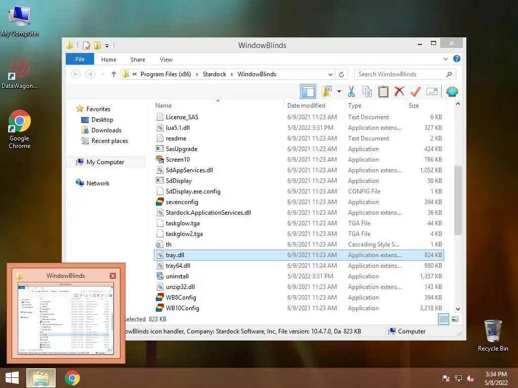This screenshot has width=518, height=388.
Task: Close the WindowBlinds taskbar preview thumbnail
Action: (113, 275)
